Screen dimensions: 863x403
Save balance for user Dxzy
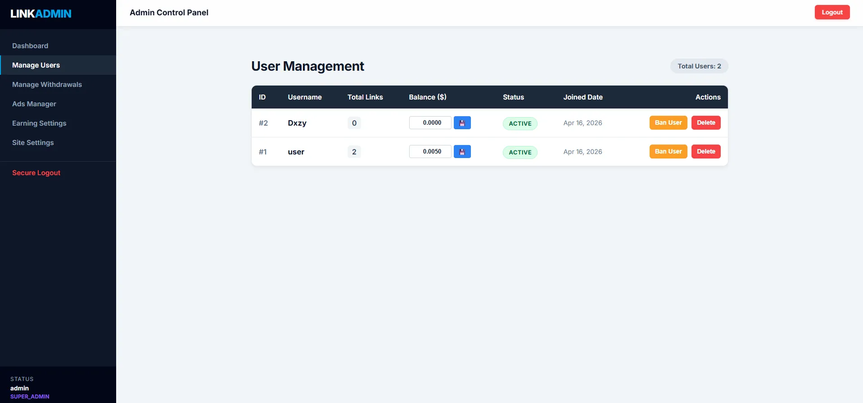tap(462, 123)
